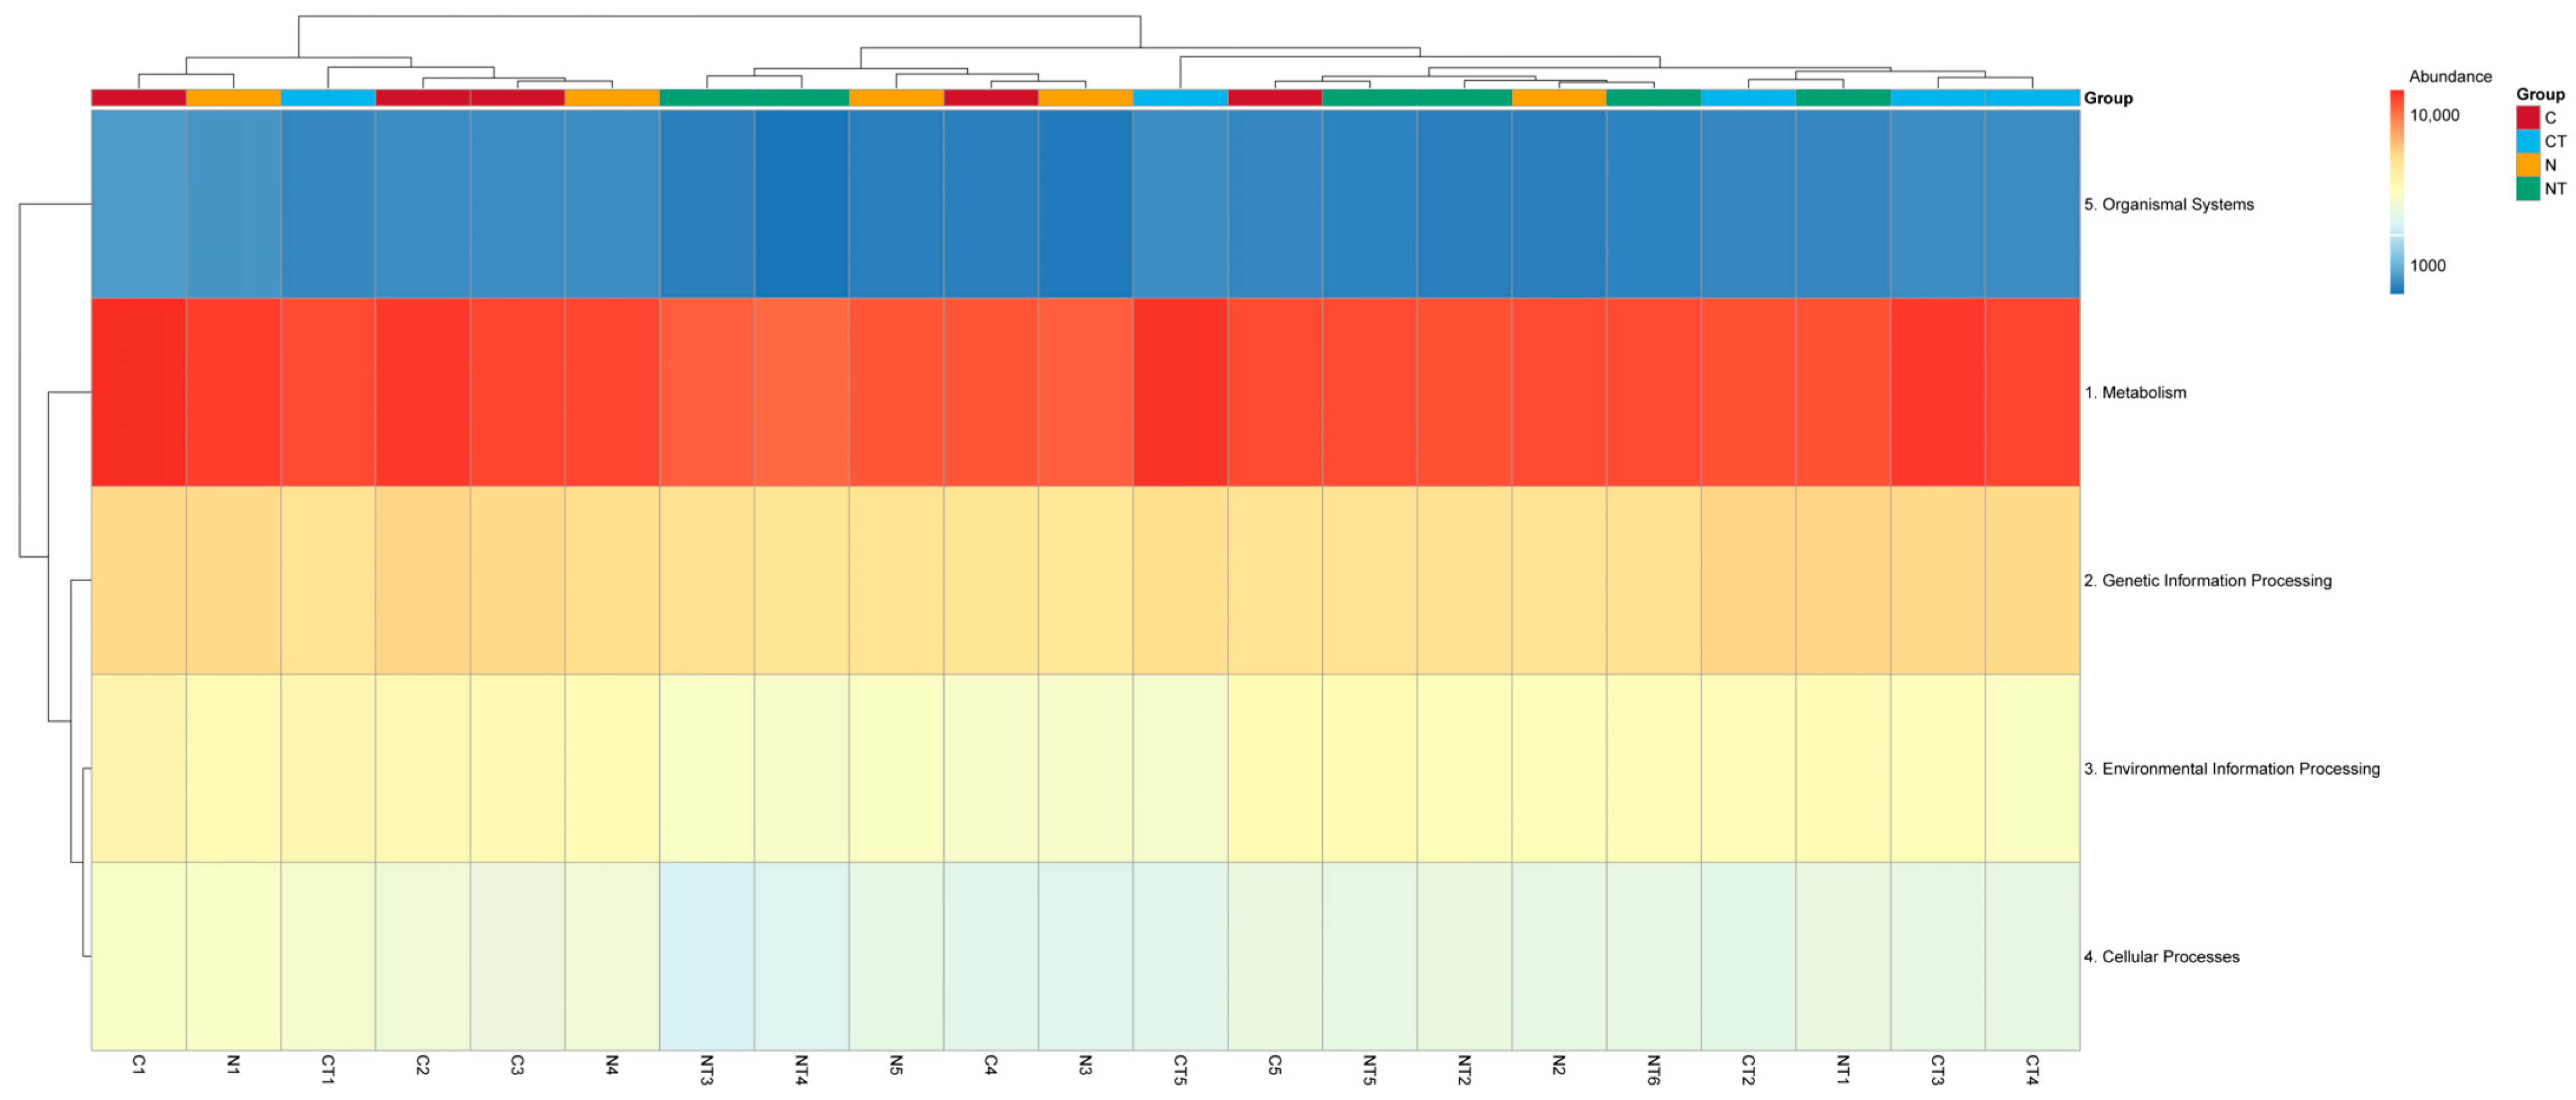Screen dimensions: 2576x1100
Task: Click the Organismal Systems cell for C1
Action: (x=139, y=204)
